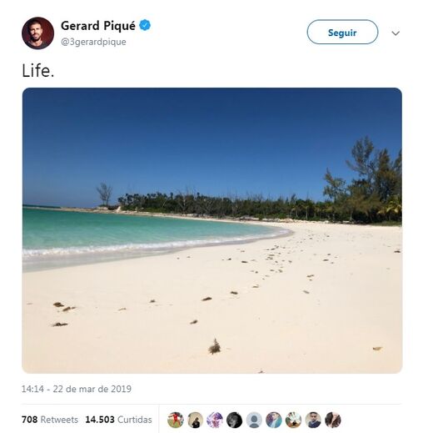The height and width of the screenshot is (433, 423).
Task: View the 14.503 Curtidas list
Action: point(118,420)
